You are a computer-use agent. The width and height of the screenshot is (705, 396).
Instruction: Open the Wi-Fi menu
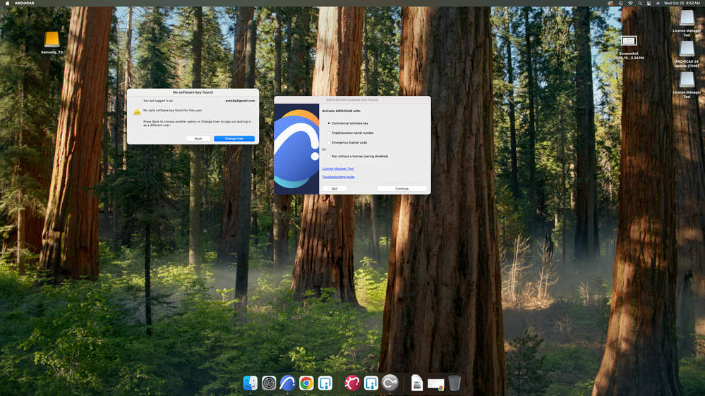point(630,3)
